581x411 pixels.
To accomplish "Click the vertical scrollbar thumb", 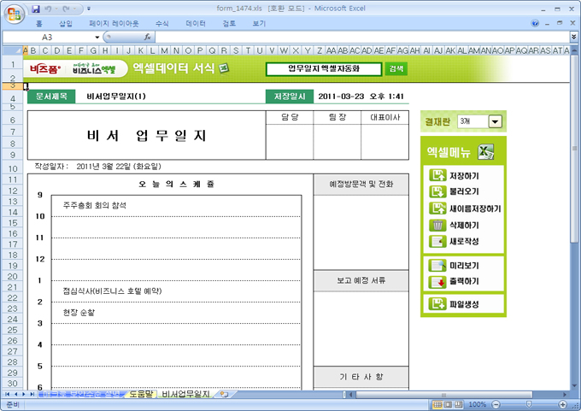I will click(574, 148).
